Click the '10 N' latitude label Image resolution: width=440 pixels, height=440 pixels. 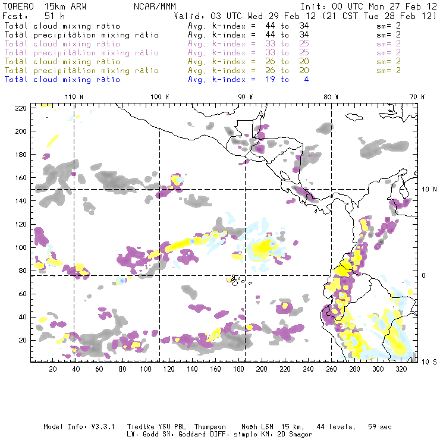[x=429, y=190]
